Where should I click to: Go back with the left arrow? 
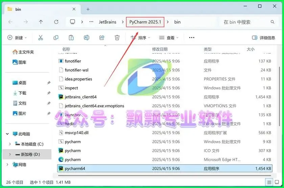pos(10,22)
